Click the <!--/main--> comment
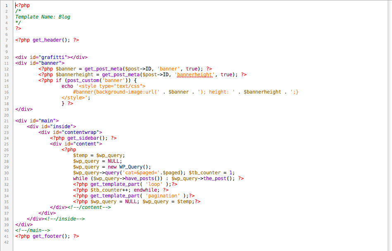This screenshot has width=392, height=251. click(33, 230)
